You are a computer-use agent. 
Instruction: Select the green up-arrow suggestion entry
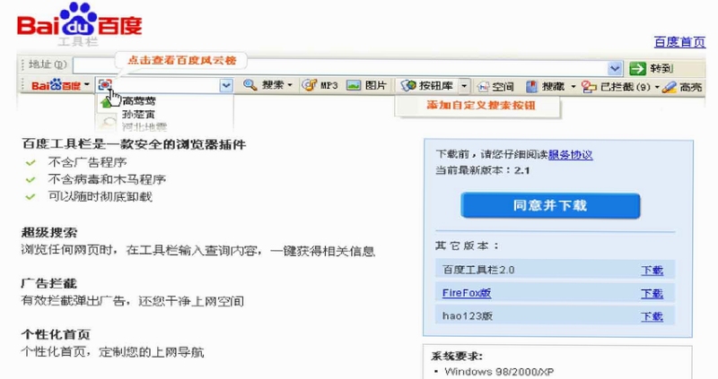105,102
